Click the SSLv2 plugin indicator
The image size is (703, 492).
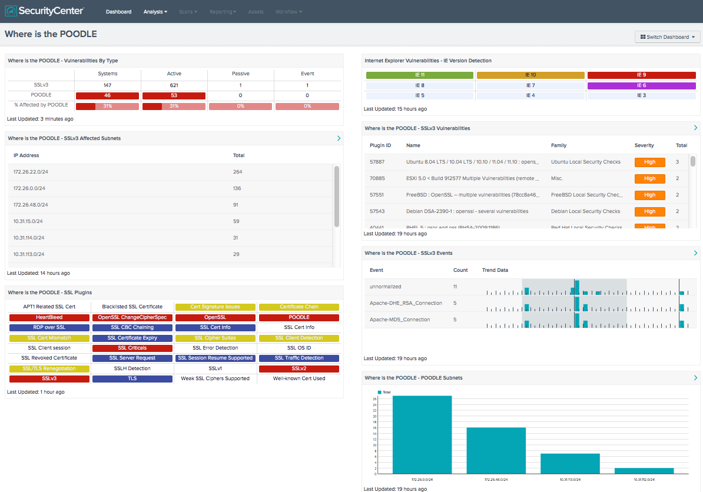tap(299, 369)
